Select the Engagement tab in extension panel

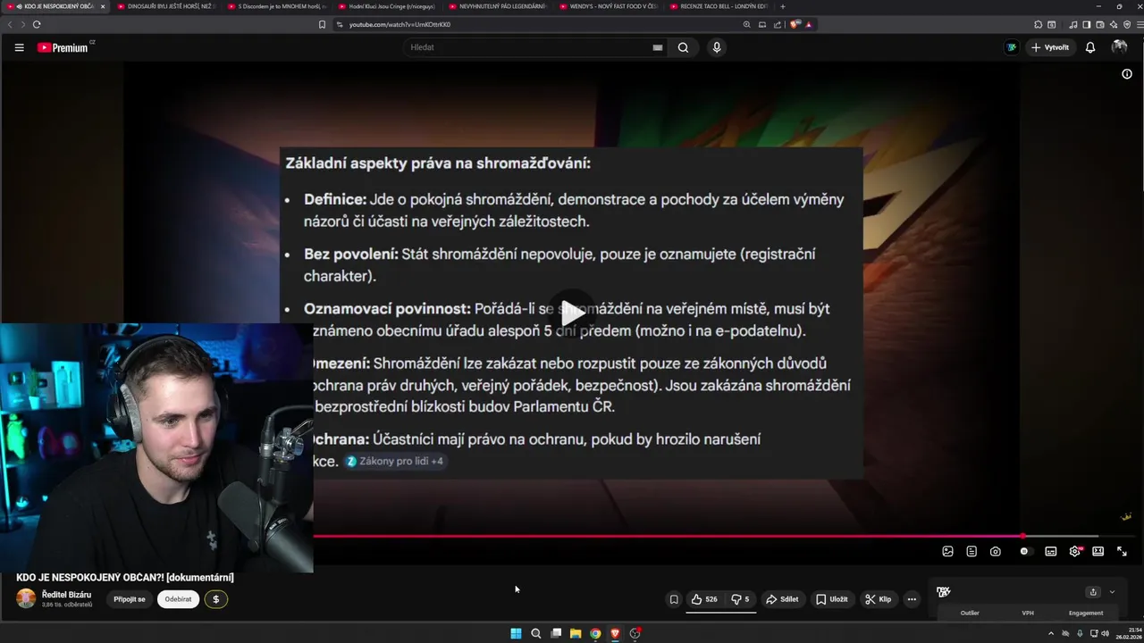1086,613
